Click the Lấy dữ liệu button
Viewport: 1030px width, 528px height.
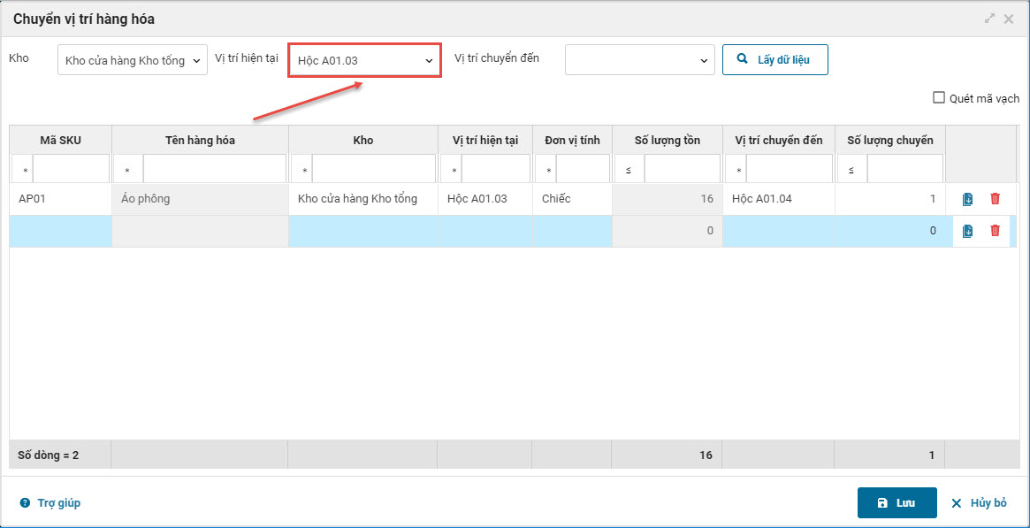(774, 60)
